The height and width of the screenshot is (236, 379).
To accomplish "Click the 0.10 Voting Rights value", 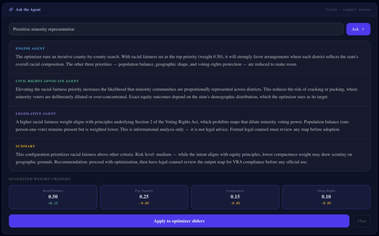I will [x=326, y=197].
